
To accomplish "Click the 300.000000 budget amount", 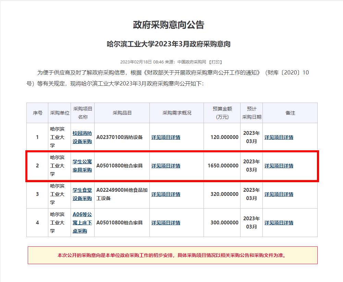I will (x=224, y=223).
